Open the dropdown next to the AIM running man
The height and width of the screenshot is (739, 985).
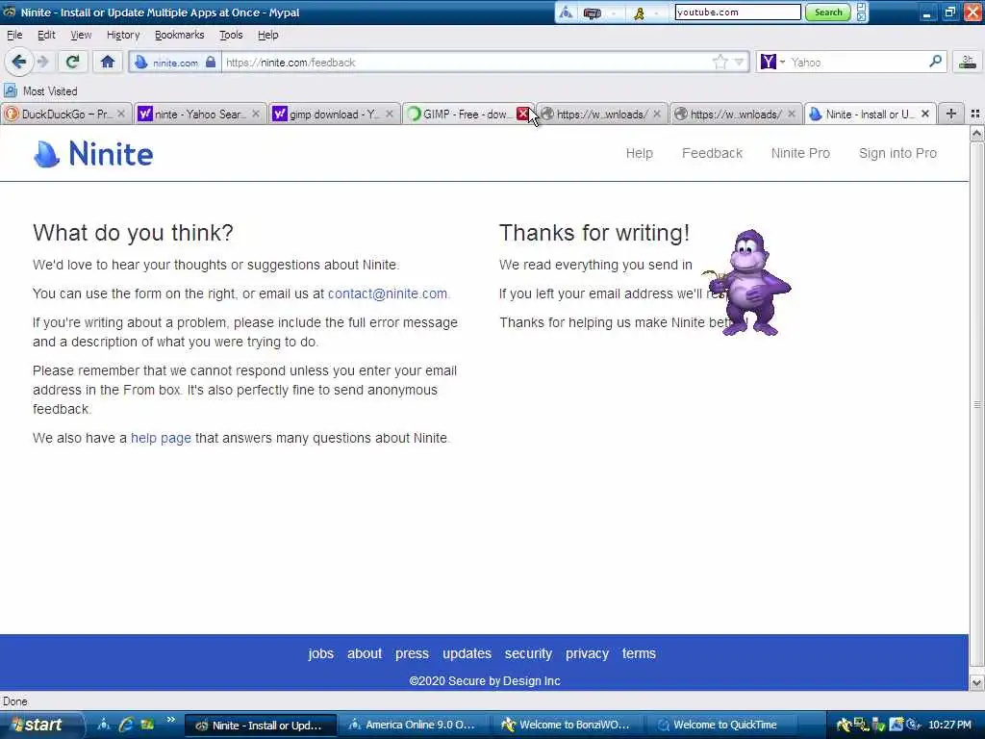click(656, 13)
